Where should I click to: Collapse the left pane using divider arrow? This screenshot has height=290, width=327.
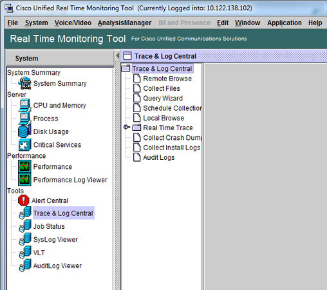coord(118,56)
